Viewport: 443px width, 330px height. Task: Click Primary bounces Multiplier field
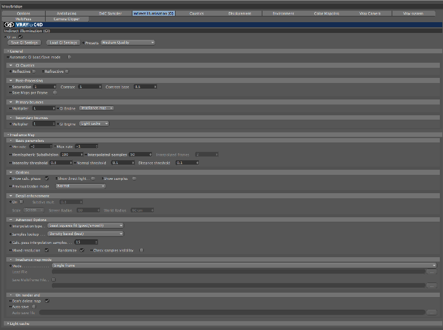[44, 108]
